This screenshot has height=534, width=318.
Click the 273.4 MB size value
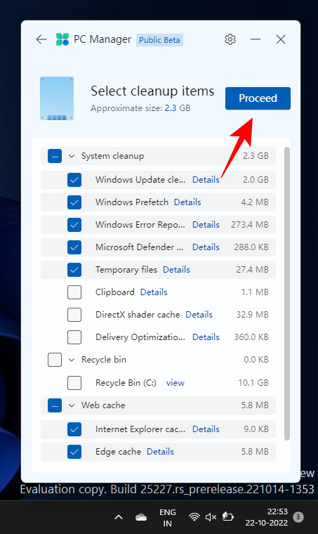point(250,225)
